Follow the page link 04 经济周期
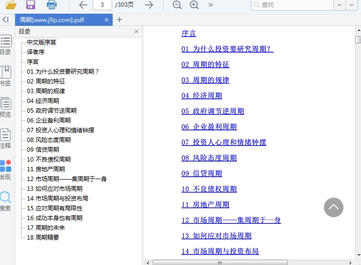Image resolution: width=361 pixels, height=265 pixels. coord(201,96)
